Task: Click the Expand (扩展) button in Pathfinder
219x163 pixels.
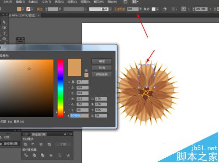Action: coord(63,145)
